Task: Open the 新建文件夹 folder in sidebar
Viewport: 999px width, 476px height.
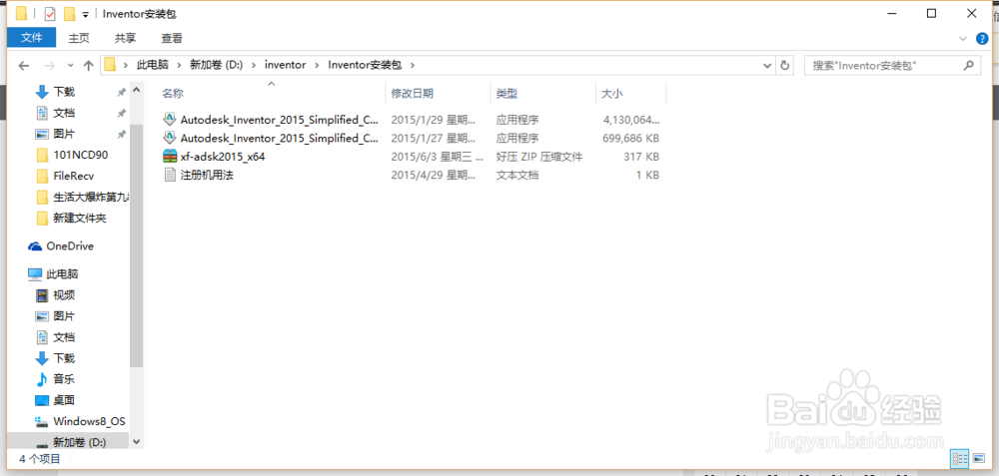Action: point(80,219)
